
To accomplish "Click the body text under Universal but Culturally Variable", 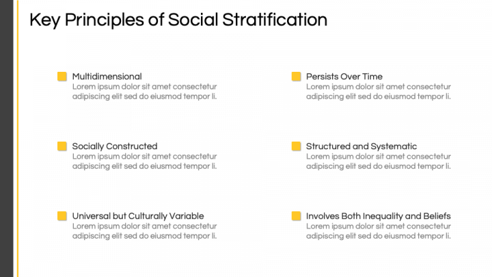I will pos(144,231).
